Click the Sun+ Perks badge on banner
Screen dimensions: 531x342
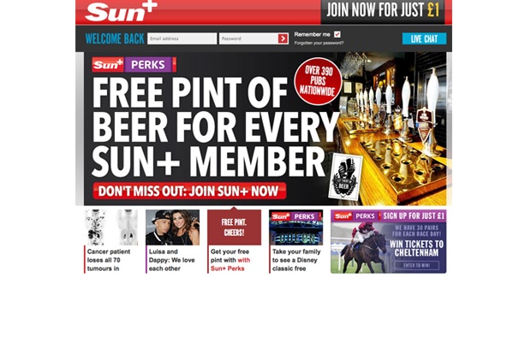[x=134, y=64]
